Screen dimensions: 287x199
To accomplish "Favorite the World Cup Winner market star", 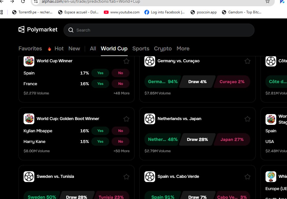I will pos(126,61).
